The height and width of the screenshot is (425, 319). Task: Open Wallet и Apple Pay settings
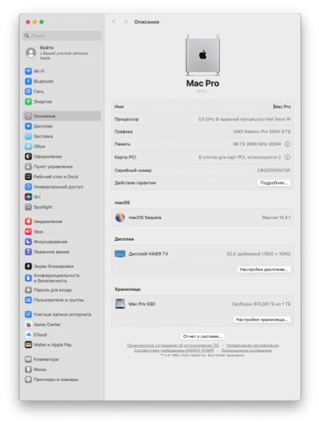tap(48, 344)
